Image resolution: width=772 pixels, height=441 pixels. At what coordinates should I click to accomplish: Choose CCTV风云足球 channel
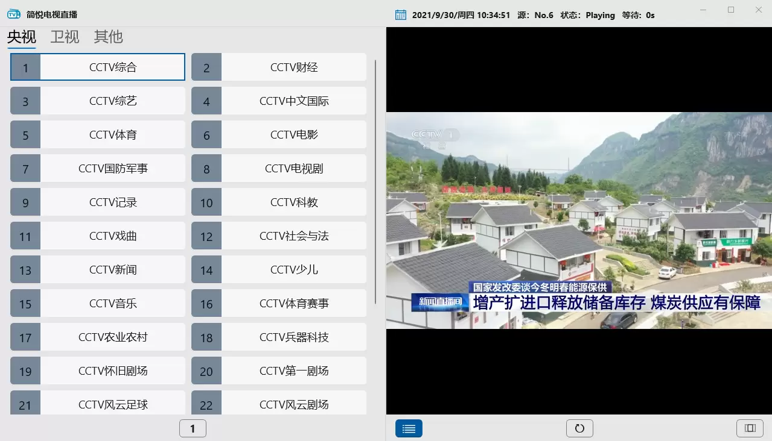[98, 402]
